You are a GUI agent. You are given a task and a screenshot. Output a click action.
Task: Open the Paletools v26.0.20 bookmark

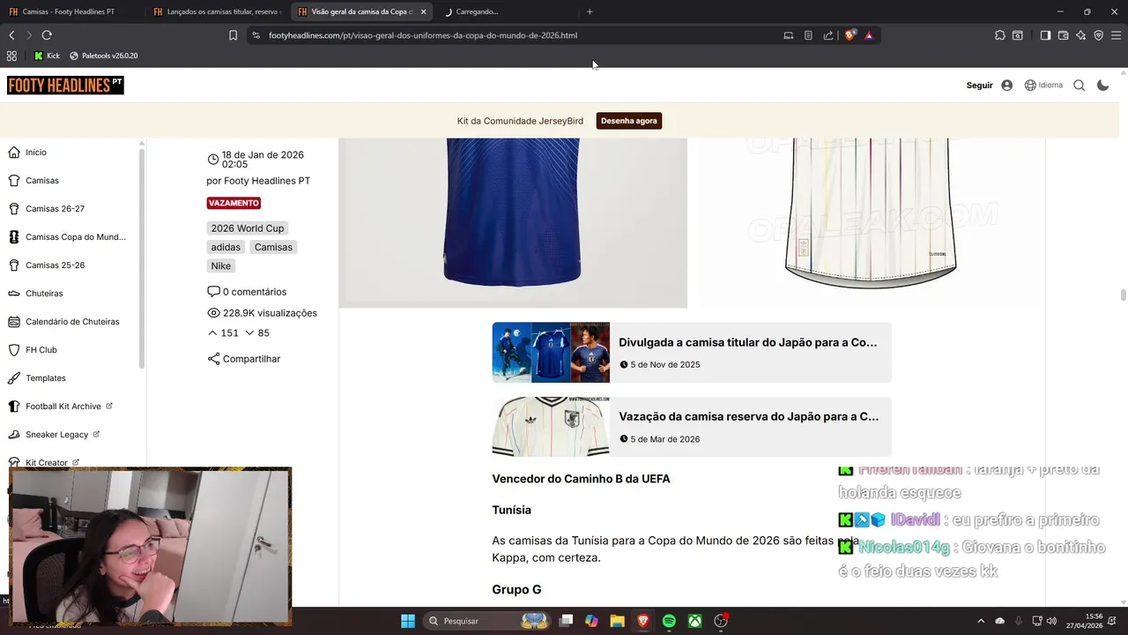click(x=103, y=56)
